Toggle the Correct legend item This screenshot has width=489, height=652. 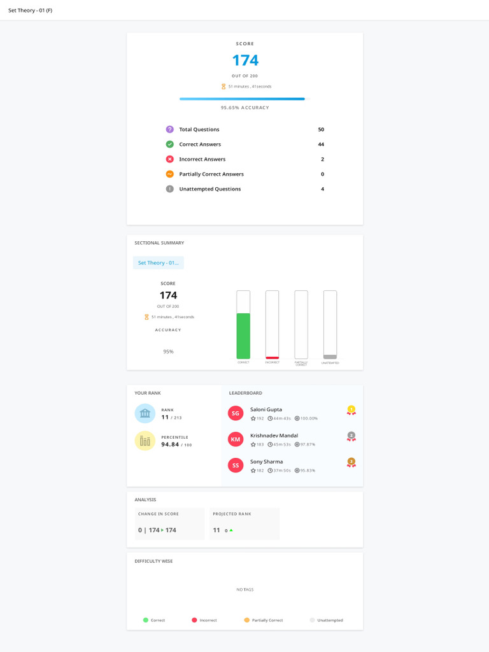click(x=154, y=620)
